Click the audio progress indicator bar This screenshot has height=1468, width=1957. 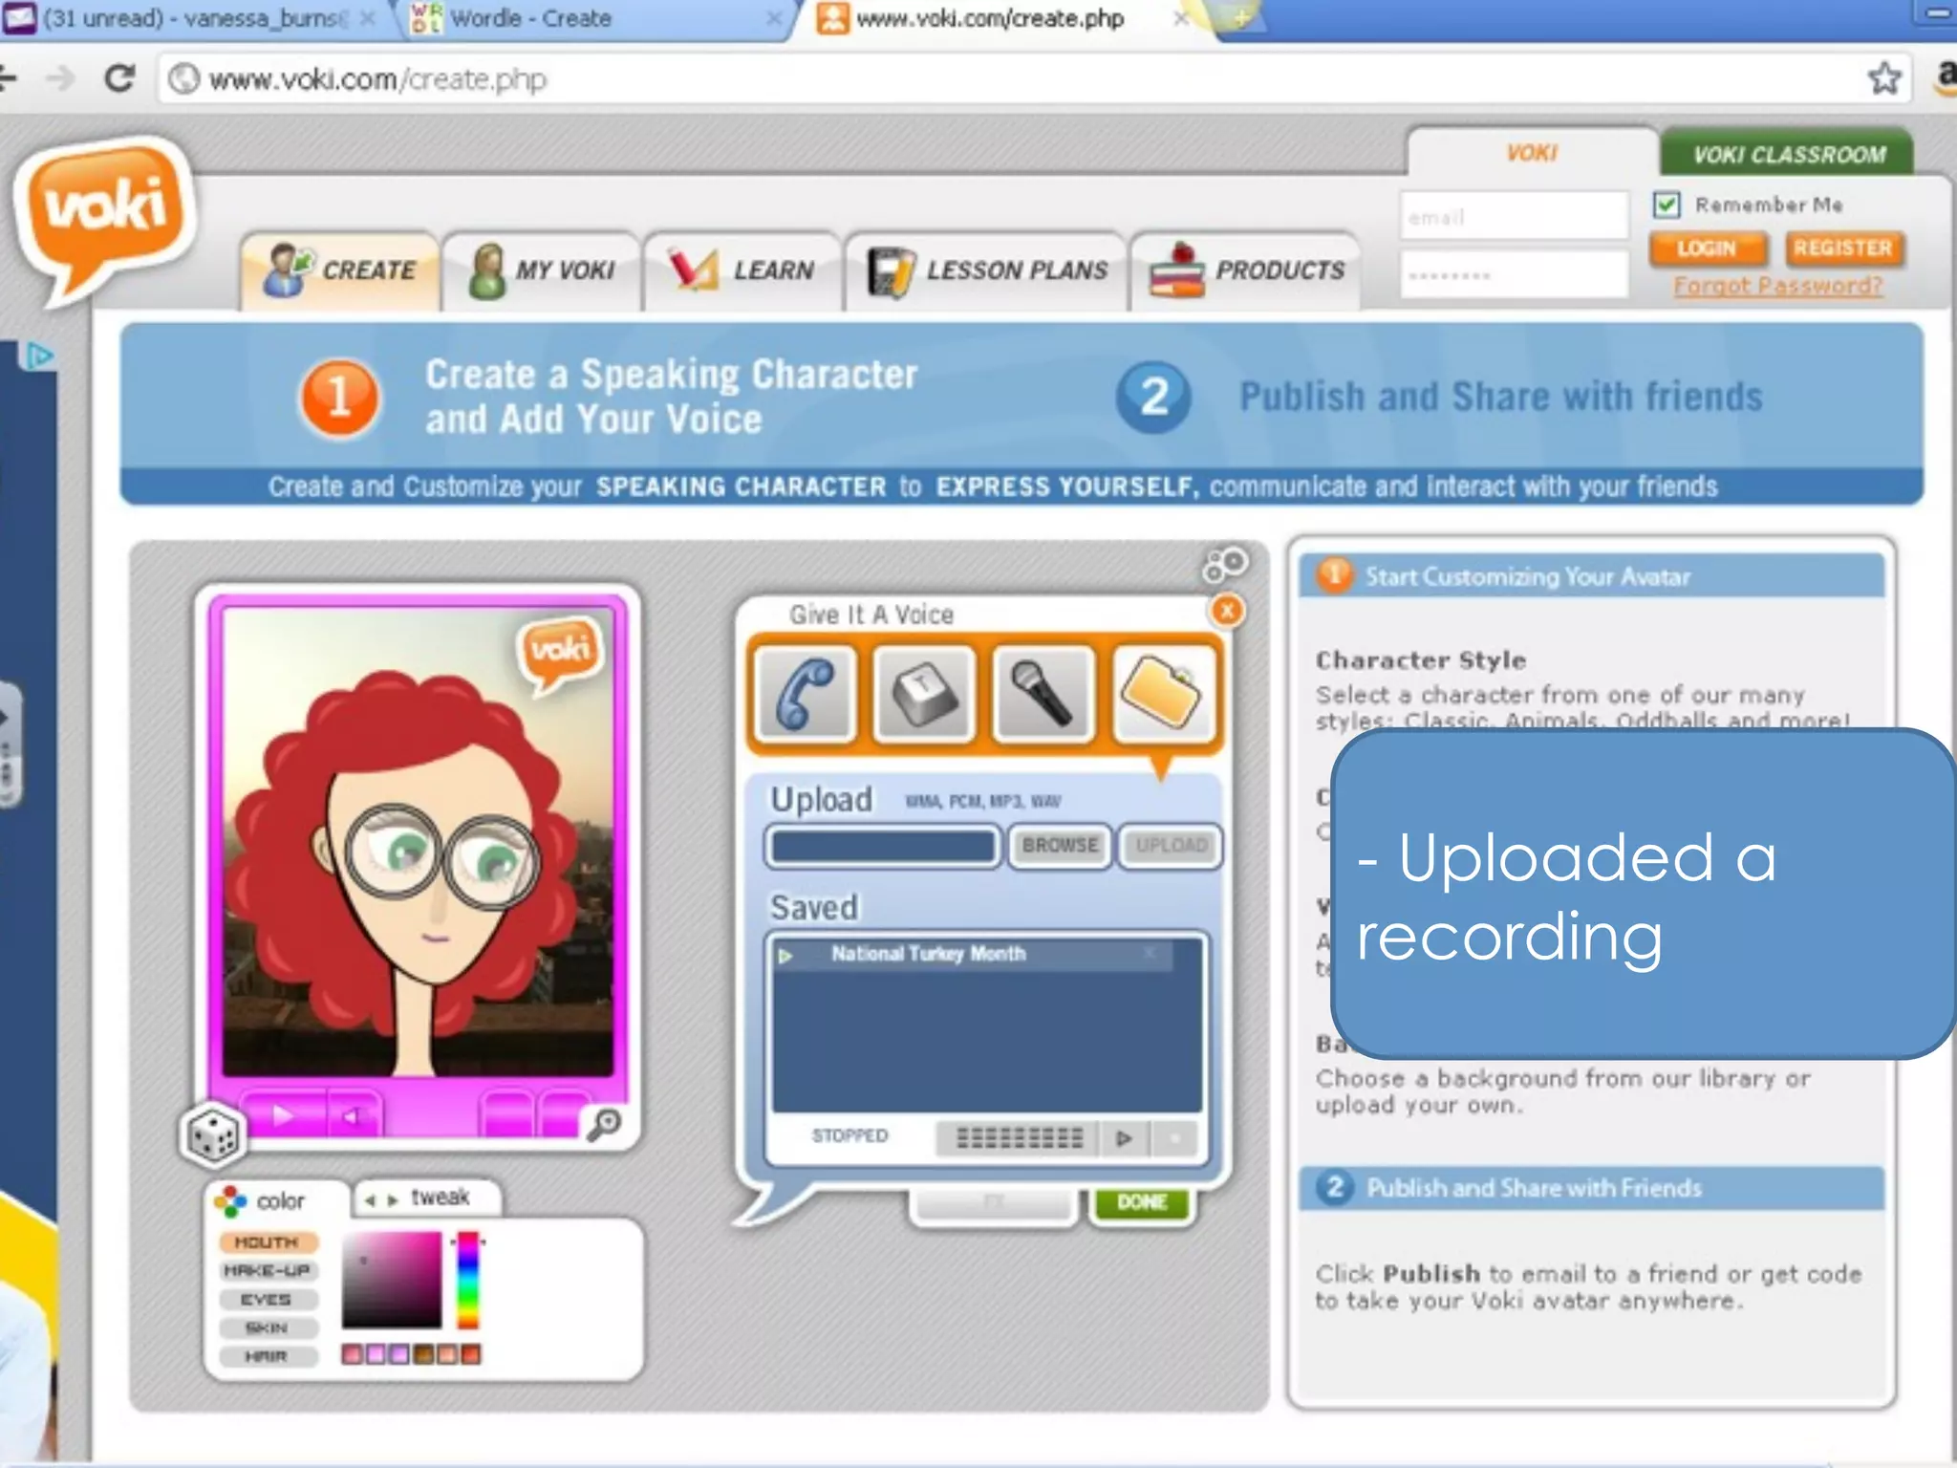[x=1019, y=1137]
